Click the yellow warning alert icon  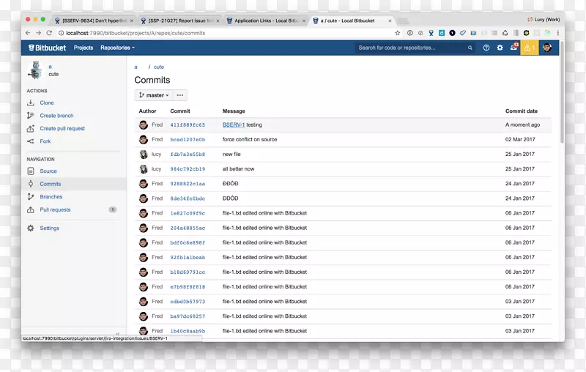(x=529, y=48)
